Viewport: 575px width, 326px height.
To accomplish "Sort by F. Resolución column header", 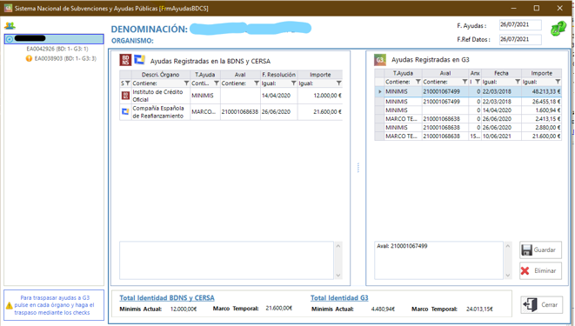I will click(278, 75).
